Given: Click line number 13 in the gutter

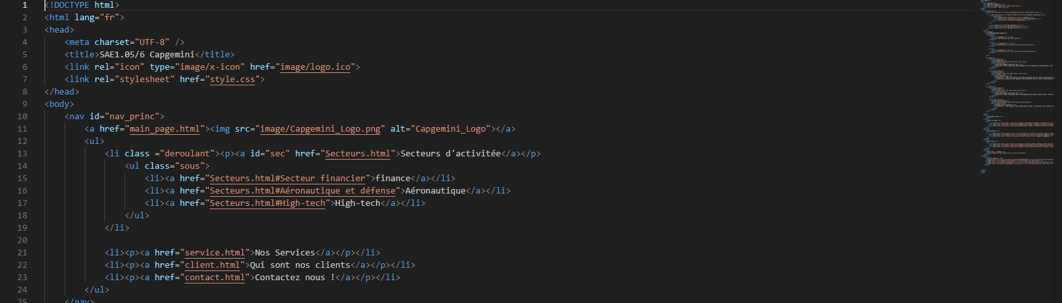Looking at the screenshot, I should pos(22,154).
